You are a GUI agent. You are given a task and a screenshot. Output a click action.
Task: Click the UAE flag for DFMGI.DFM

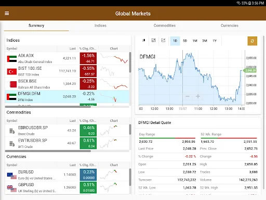pyautogui.click(x=11, y=97)
